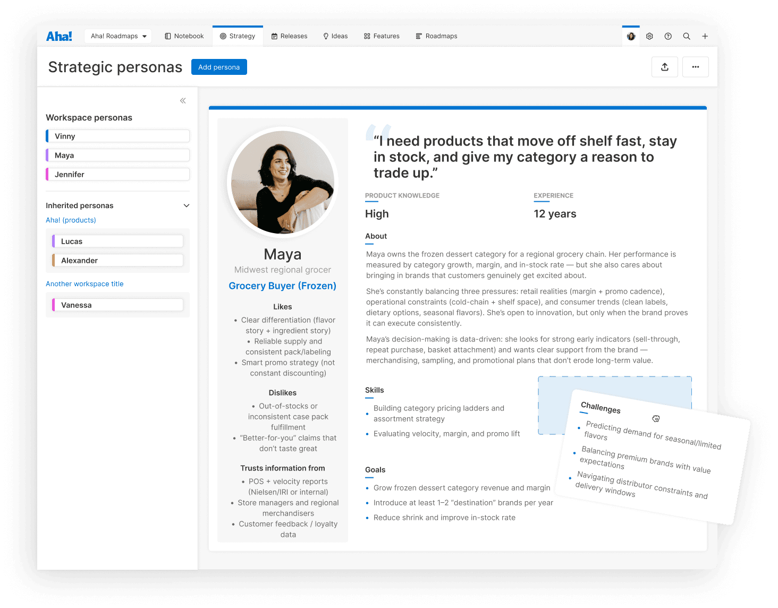The image size is (778, 608).
Task: Open the Aha! (products) workspace link
Action: tap(71, 220)
